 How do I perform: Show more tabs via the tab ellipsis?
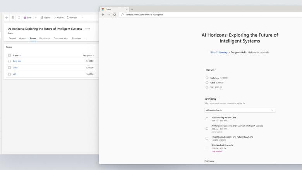coord(85,38)
